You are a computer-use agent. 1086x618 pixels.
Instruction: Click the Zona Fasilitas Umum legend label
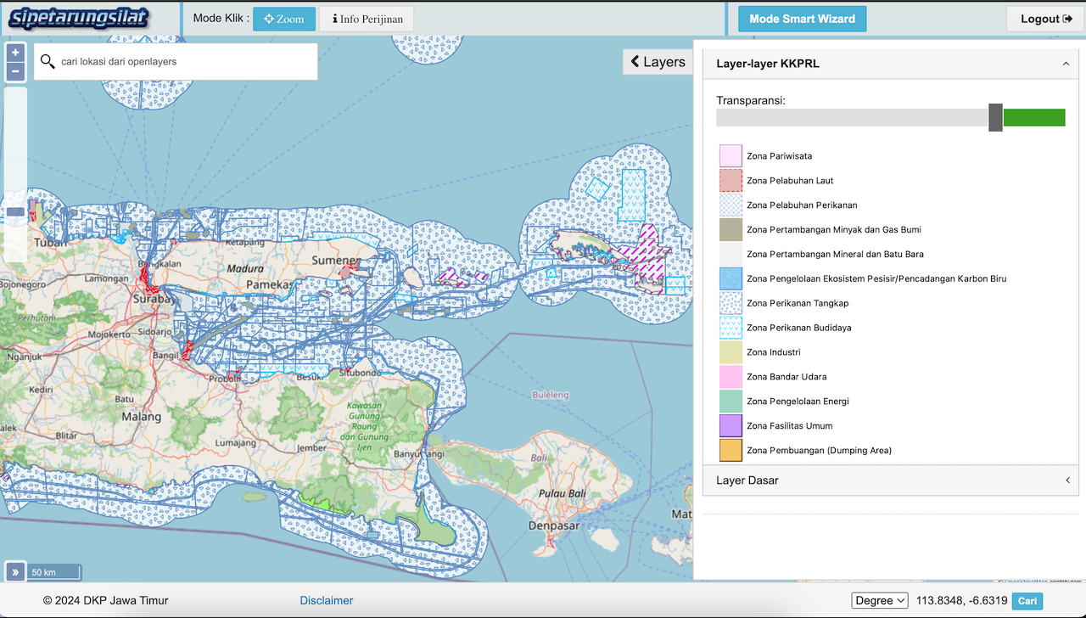click(x=789, y=426)
